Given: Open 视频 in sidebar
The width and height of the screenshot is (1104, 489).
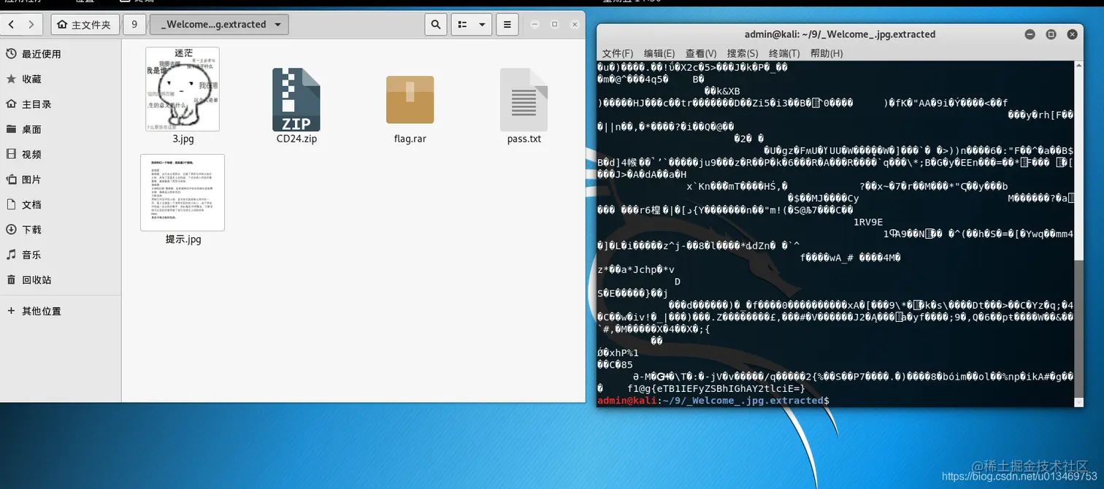Looking at the screenshot, I should tap(61, 154).
